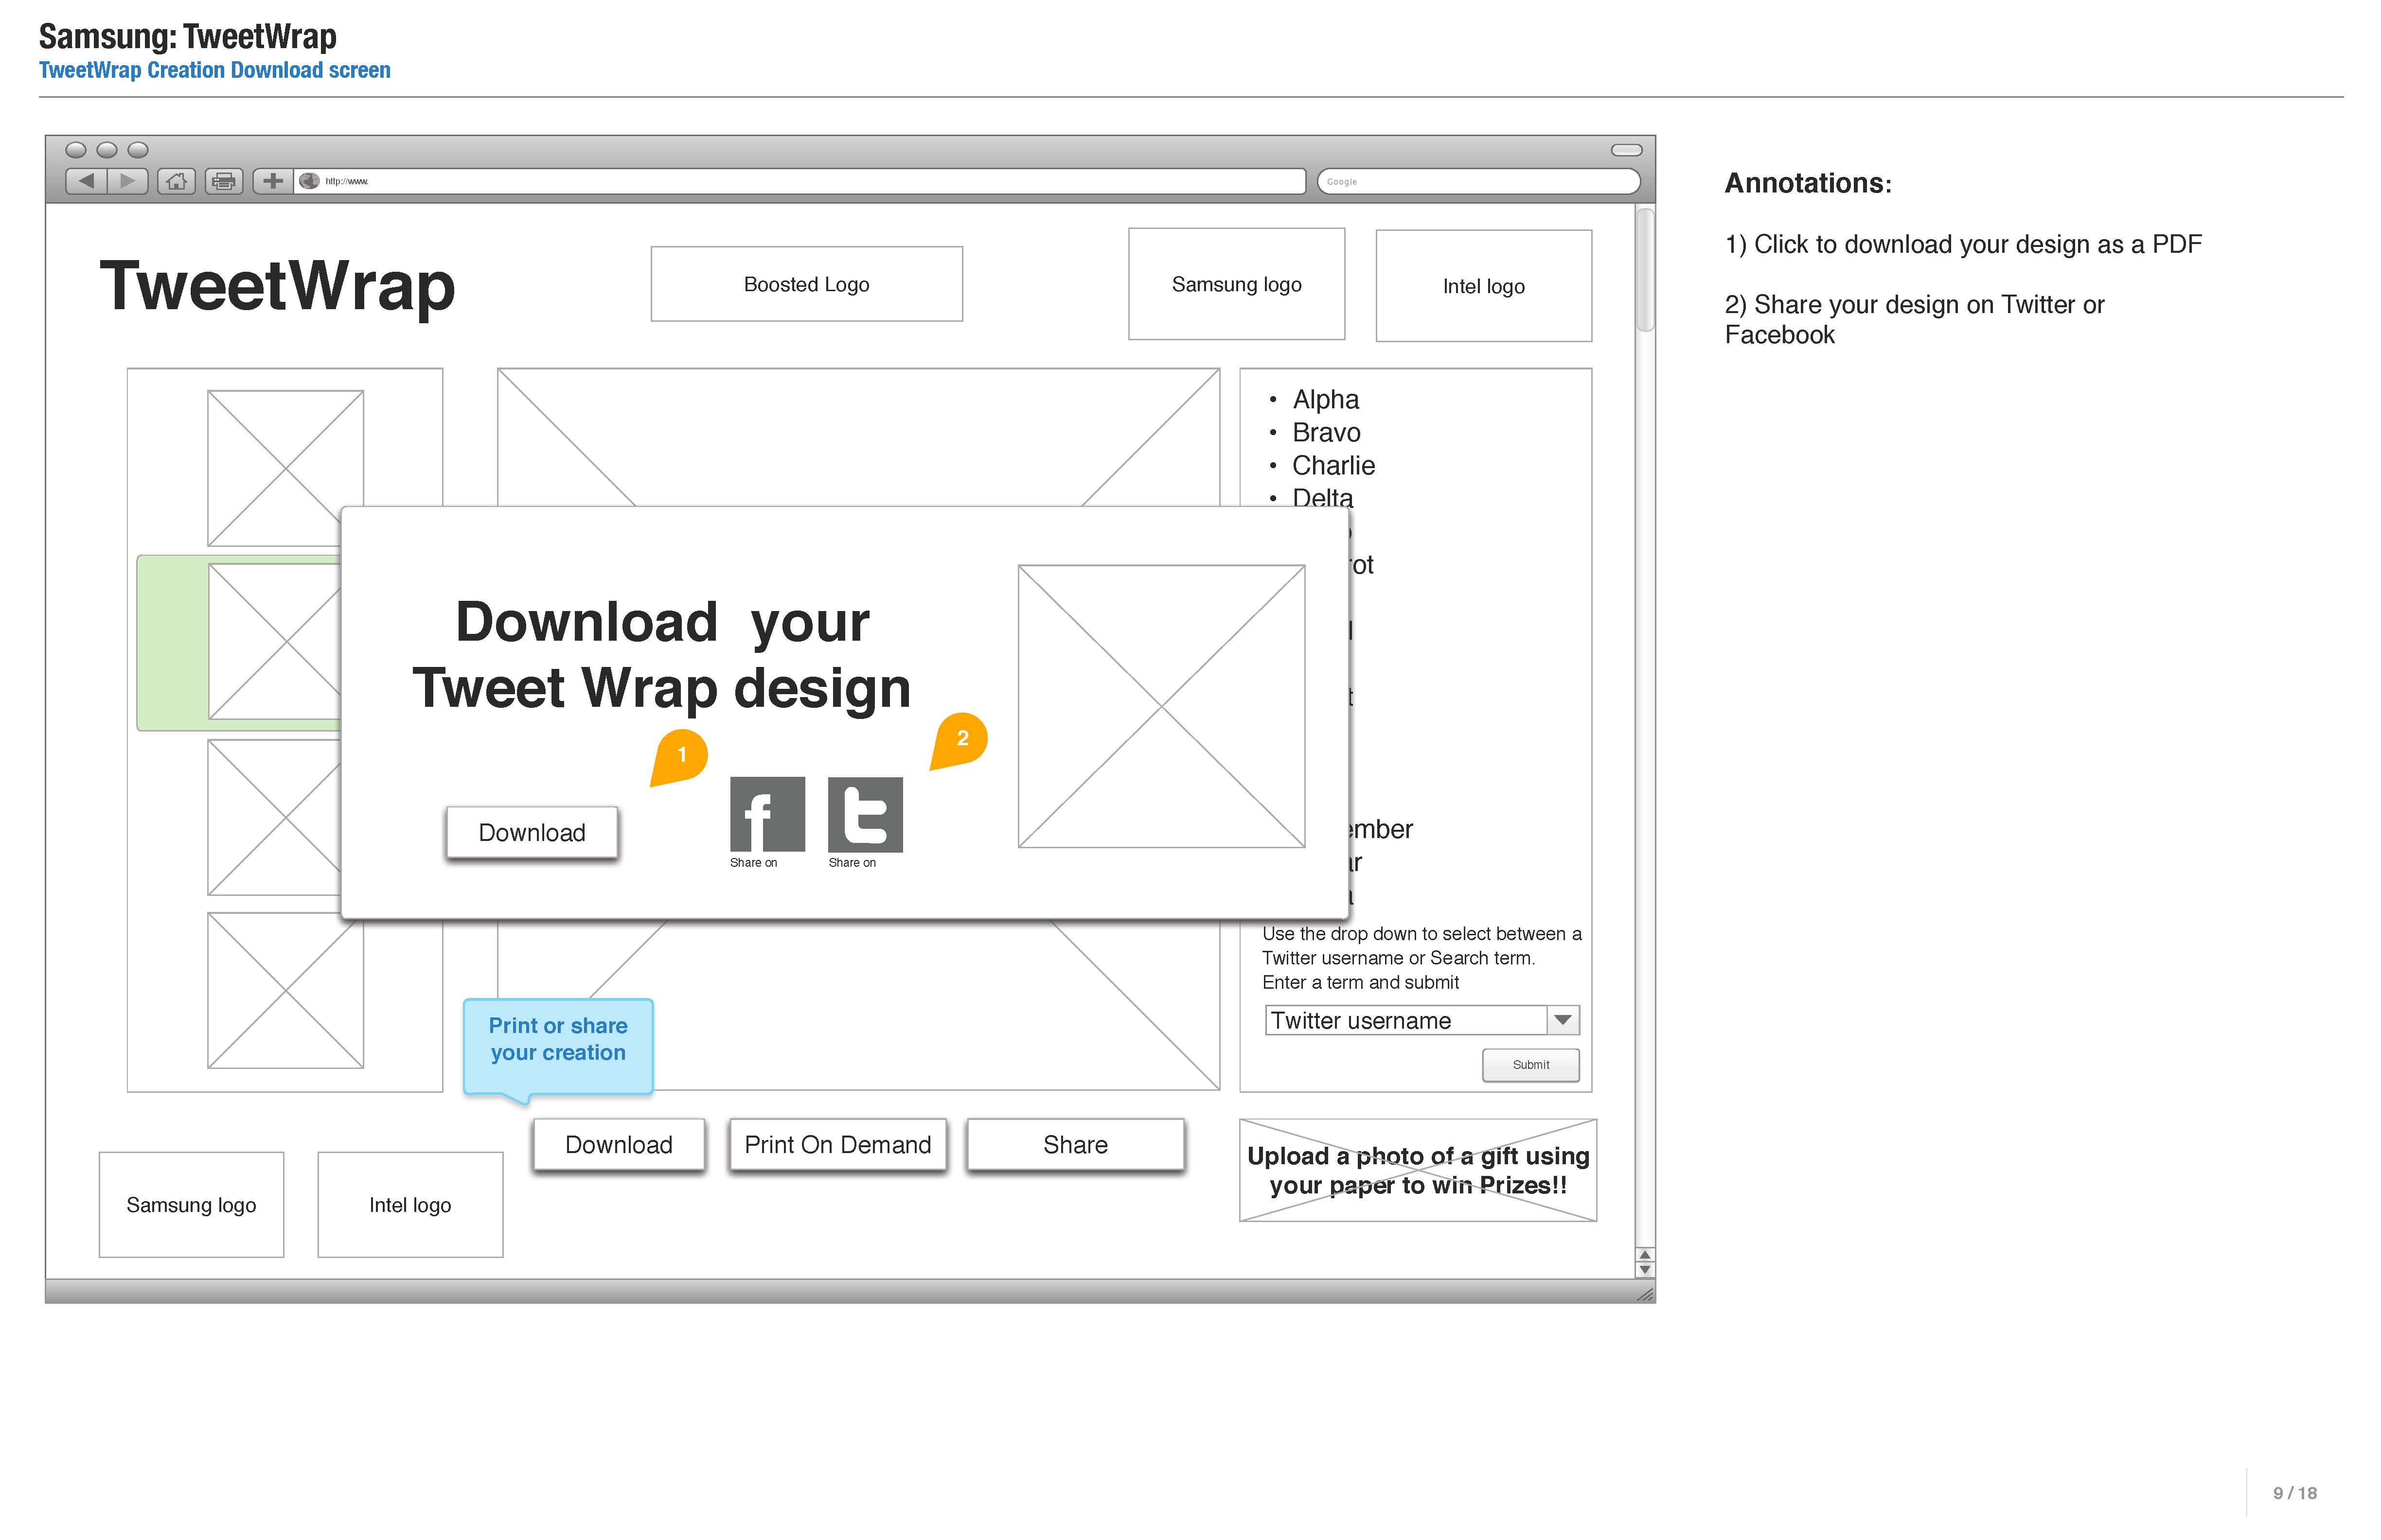
Task: Select Charlie in the list
Action: (x=1333, y=465)
